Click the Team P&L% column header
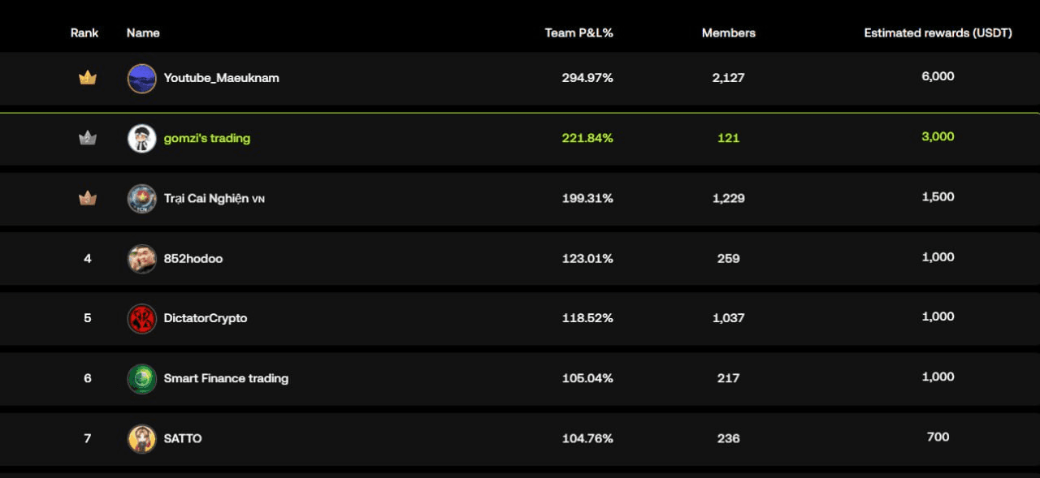Image resolution: width=1040 pixels, height=478 pixels. pos(578,33)
